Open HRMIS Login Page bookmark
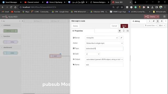Viewport: 168px width, 94px height. click(x=118, y=12)
